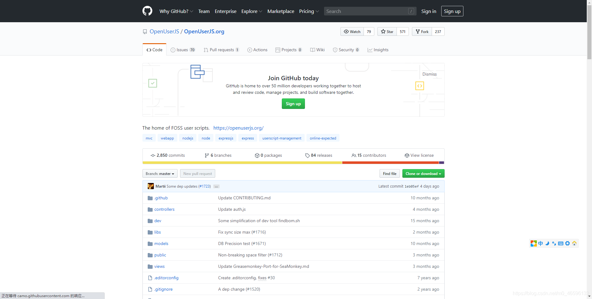Open the Security tab

pos(346,50)
